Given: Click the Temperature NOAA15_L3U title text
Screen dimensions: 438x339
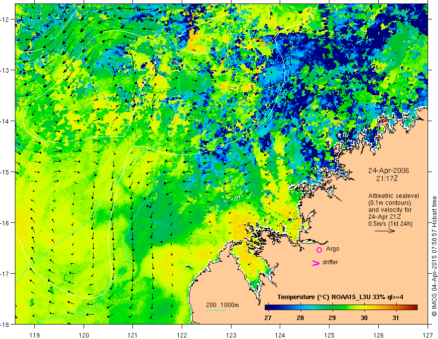Looking at the screenshot, I should (340, 297).
